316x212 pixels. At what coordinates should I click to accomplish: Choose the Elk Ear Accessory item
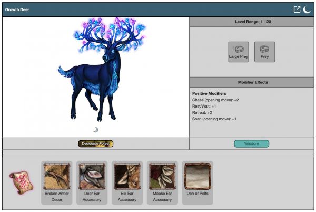click(x=127, y=182)
